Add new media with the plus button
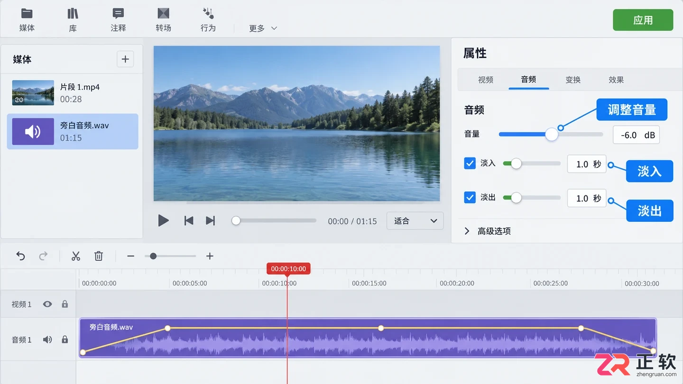The height and width of the screenshot is (384, 683). (125, 59)
